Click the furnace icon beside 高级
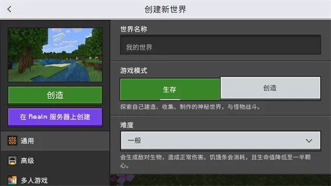 [x=12, y=161]
